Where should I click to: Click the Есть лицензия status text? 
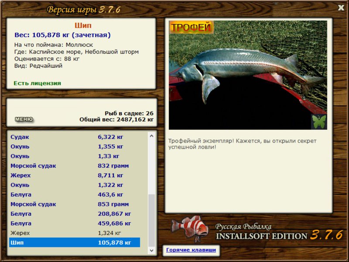pyautogui.click(x=38, y=83)
